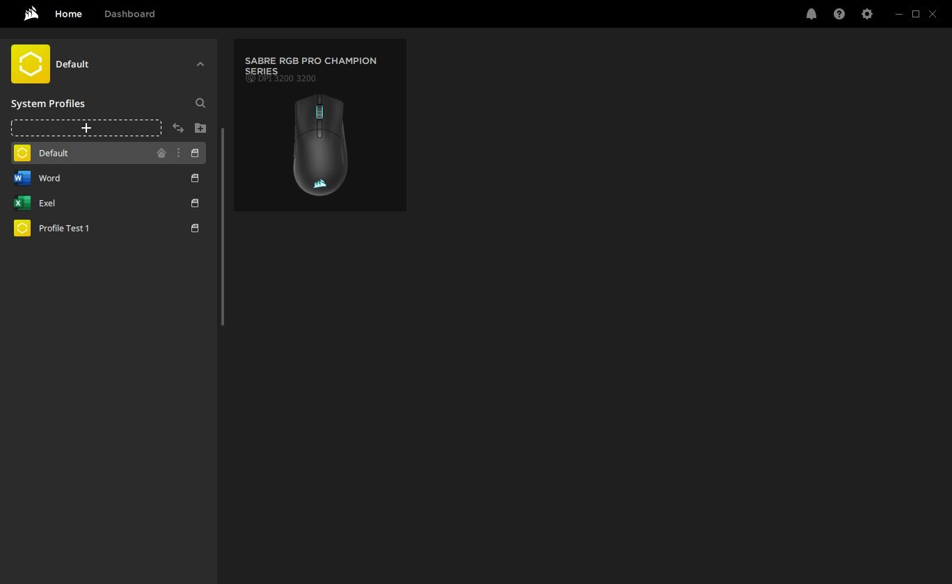
Task: Click the profile list scrollbar
Action: coord(223,227)
